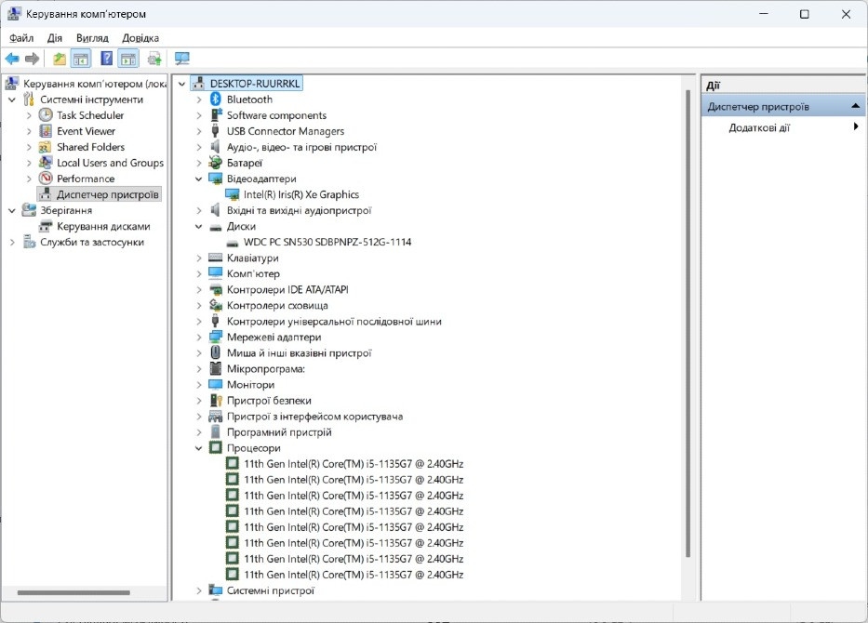868x623 pixels.
Task: Click Додаткові дії in the actions pane
Action: pyautogui.click(x=759, y=127)
